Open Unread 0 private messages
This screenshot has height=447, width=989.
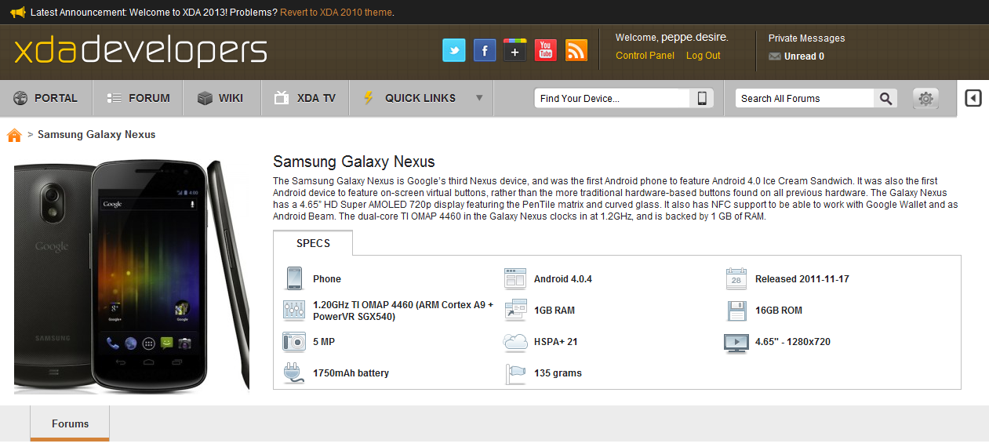click(804, 56)
